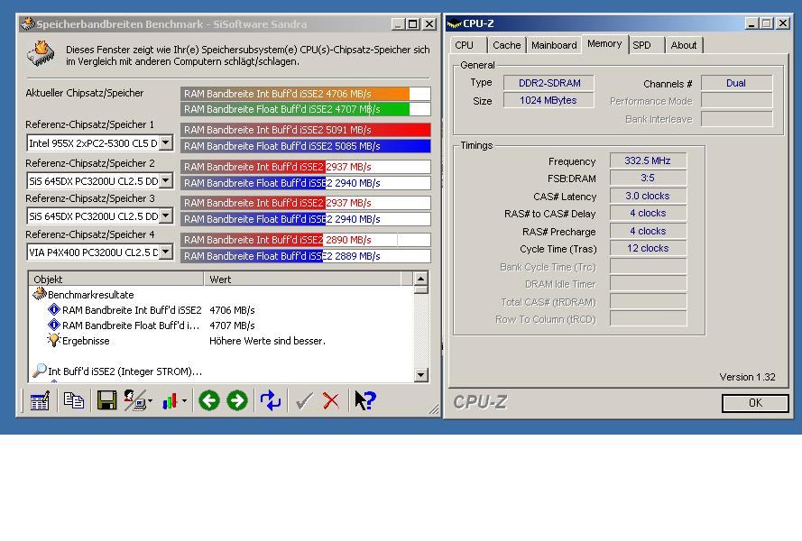This screenshot has width=802, height=541.
Task: Go back with the green left arrow
Action: click(x=208, y=400)
